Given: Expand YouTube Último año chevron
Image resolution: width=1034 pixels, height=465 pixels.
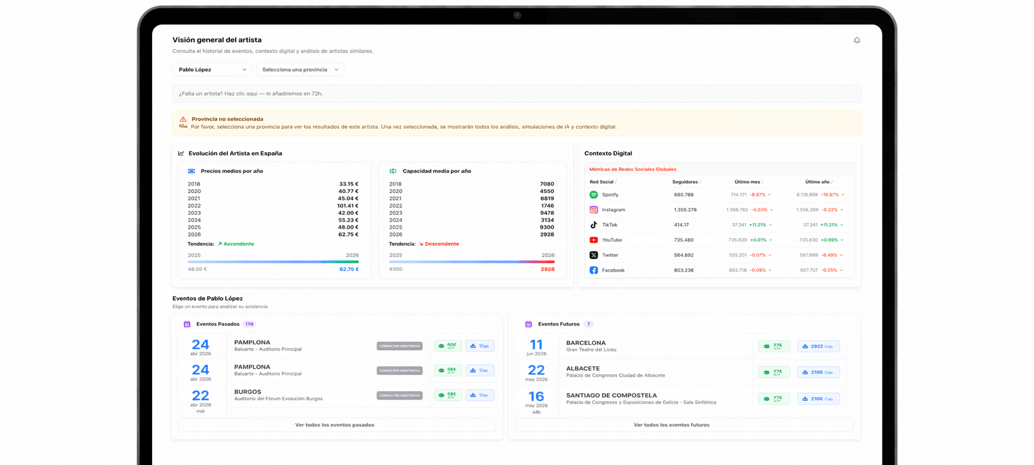Looking at the screenshot, I should (842, 240).
